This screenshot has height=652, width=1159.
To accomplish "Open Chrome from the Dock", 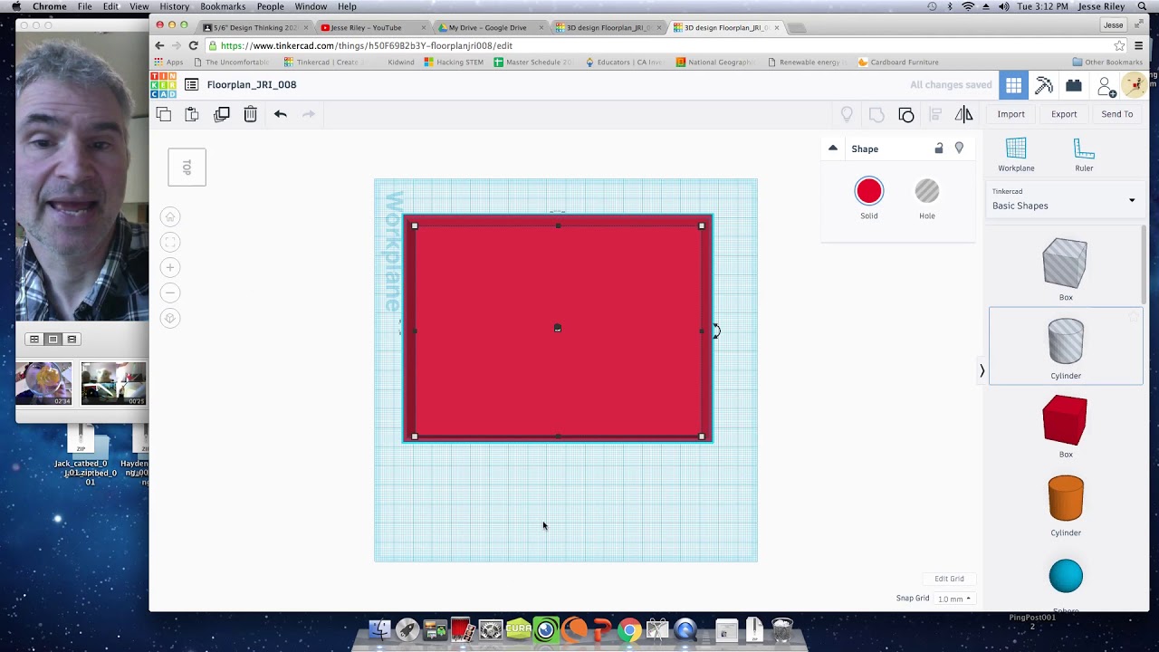I will 629,629.
